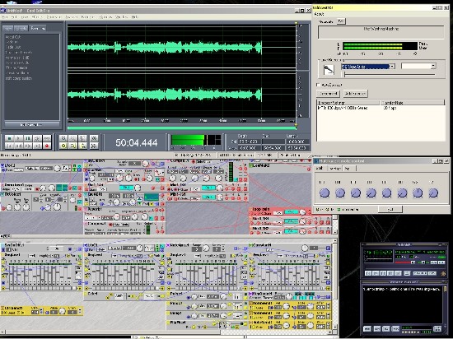This screenshot has width=453, height=339.
Task: Click Fast Forward button in Cool Edit transport
Action: pos(28,146)
